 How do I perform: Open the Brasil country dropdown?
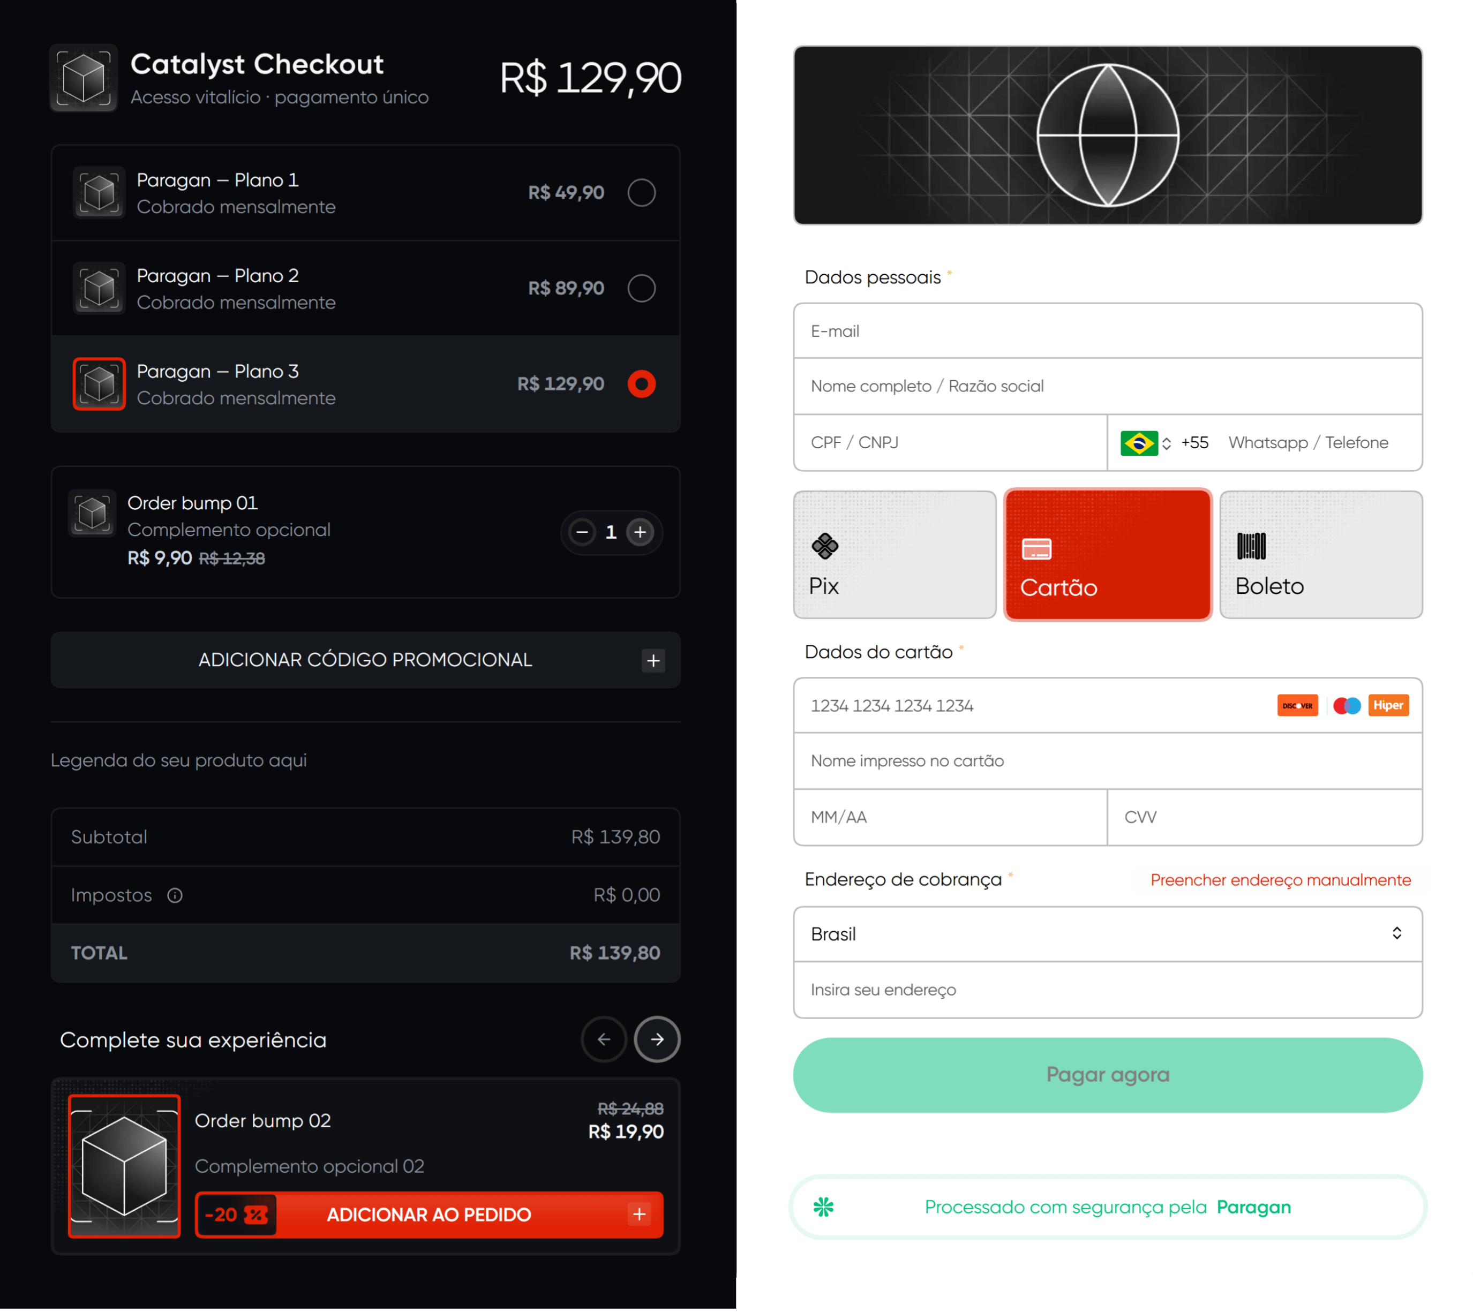[1108, 934]
